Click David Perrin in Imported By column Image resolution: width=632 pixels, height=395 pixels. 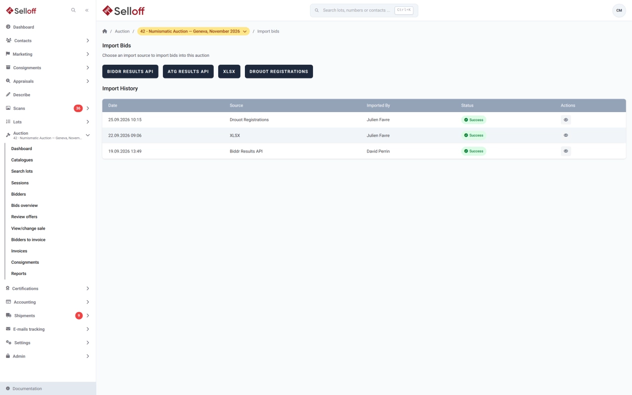[378, 151]
